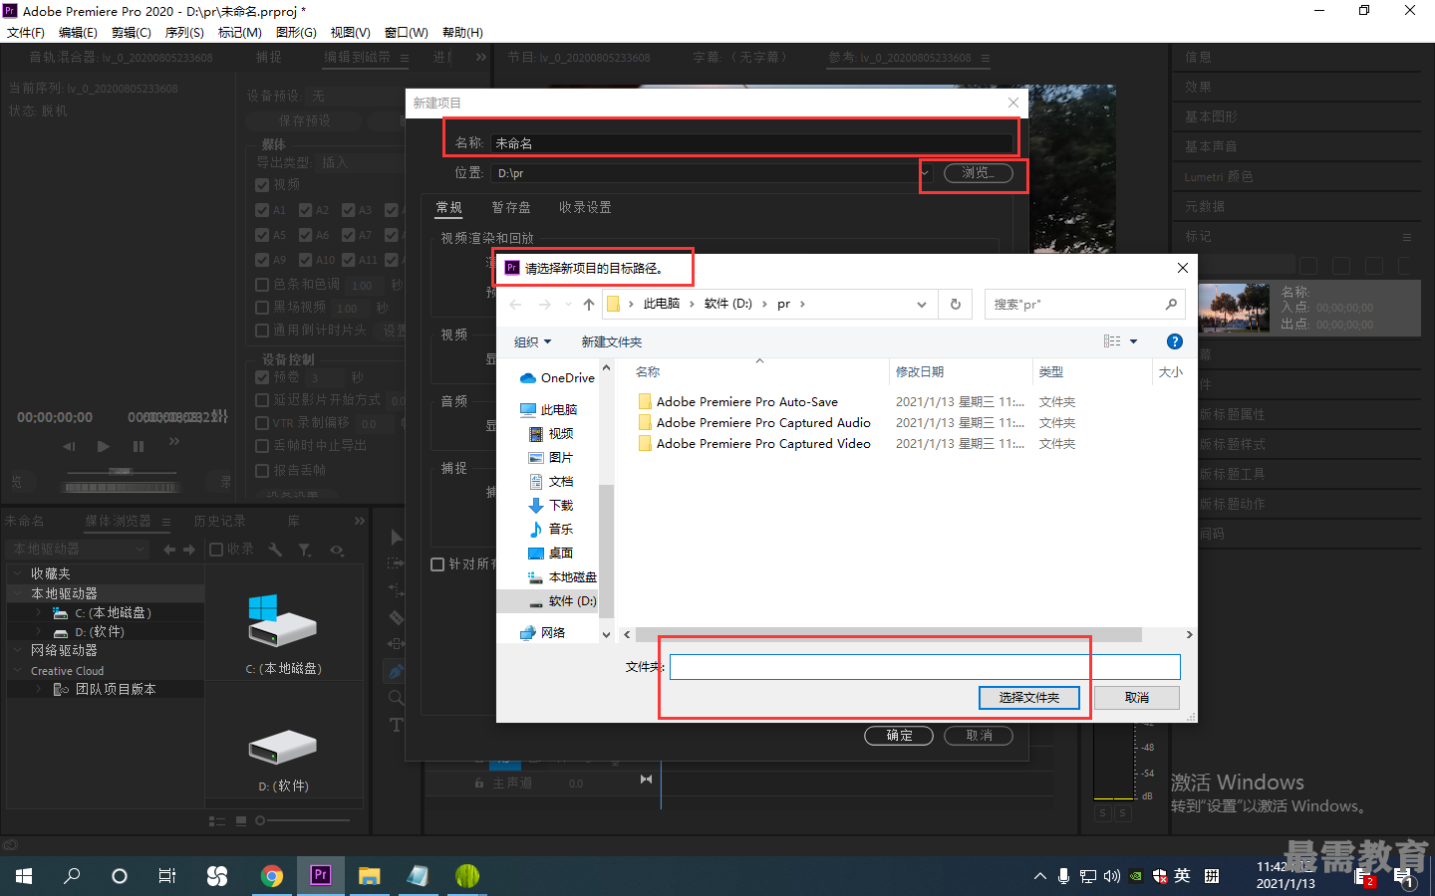Click the thumbnail zoom slider in media browser

303,821
